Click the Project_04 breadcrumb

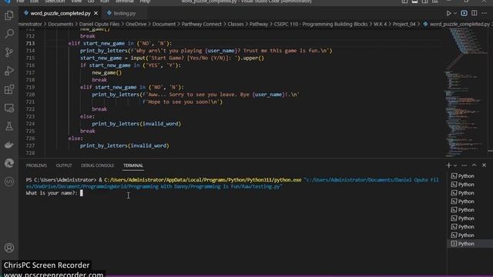pos(404,24)
